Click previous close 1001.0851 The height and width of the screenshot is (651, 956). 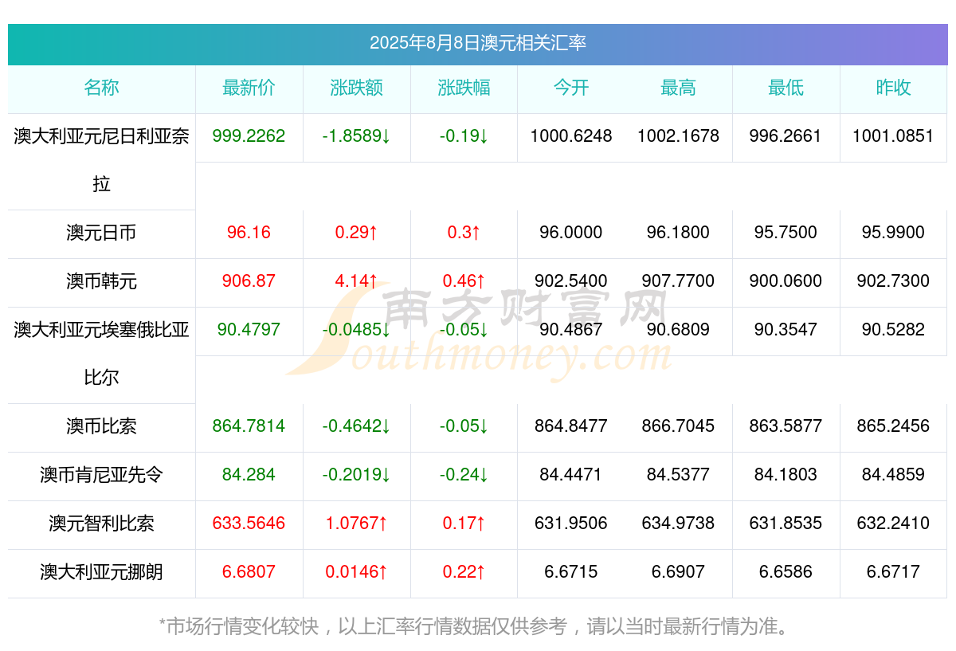(893, 136)
